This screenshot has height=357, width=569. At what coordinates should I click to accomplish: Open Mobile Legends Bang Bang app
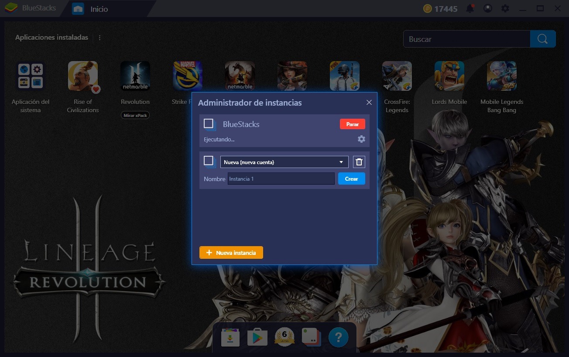click(x=502, y=76)
